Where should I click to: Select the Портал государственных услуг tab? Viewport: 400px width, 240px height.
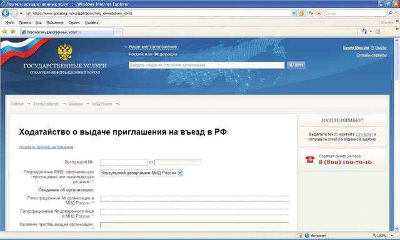click(x=67, y=32)
